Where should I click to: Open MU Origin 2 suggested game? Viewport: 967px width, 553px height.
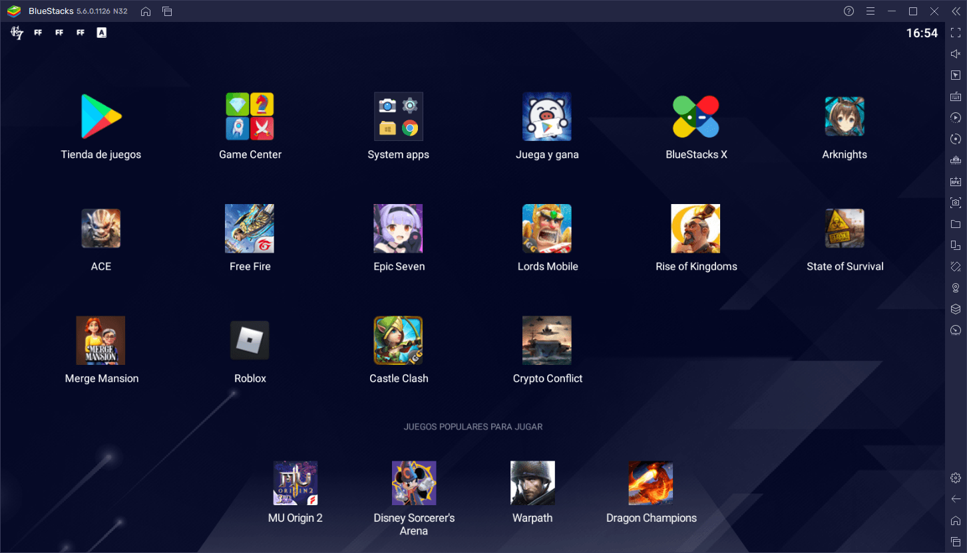click(295, 483)
